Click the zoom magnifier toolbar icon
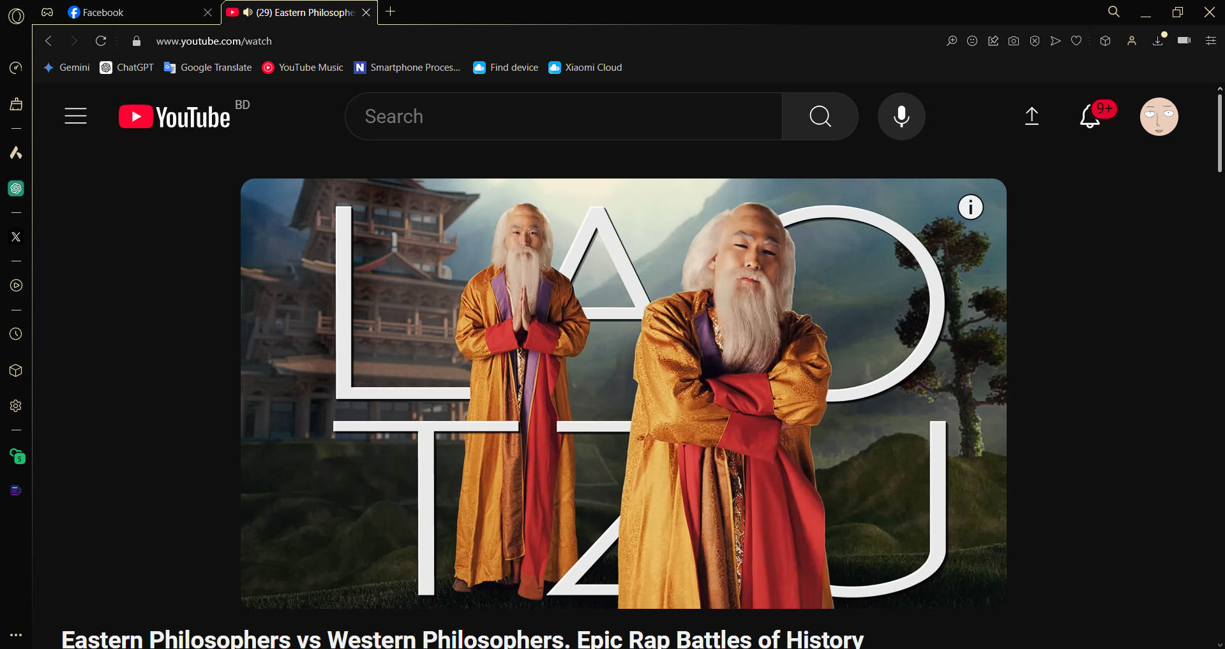Image resolution: width=1225 pixels, height=649 pixels. coord(952,41)
